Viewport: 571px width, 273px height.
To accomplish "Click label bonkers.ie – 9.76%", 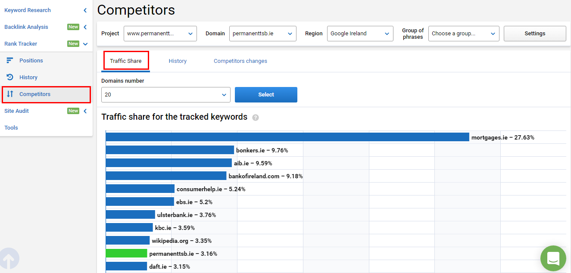I will click(x=262, y=150).
